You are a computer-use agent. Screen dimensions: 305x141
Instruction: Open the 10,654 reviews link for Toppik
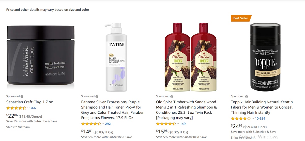[x=260, y=119]
